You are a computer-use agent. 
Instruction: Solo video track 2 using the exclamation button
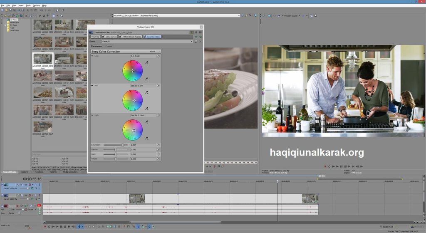[x=40, y=195]
